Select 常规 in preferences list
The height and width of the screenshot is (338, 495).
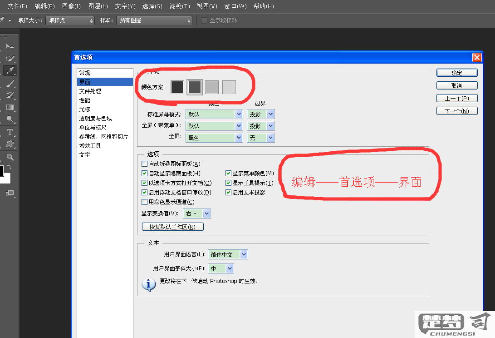pos(105,73)
